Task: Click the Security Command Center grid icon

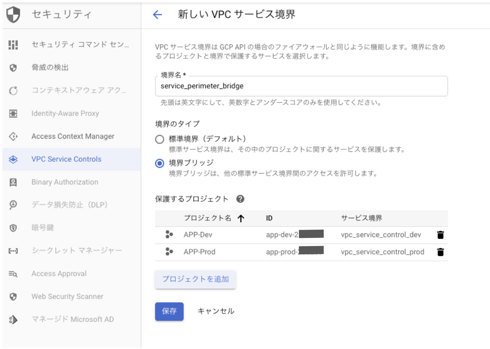Action: [x=13, y=45]
